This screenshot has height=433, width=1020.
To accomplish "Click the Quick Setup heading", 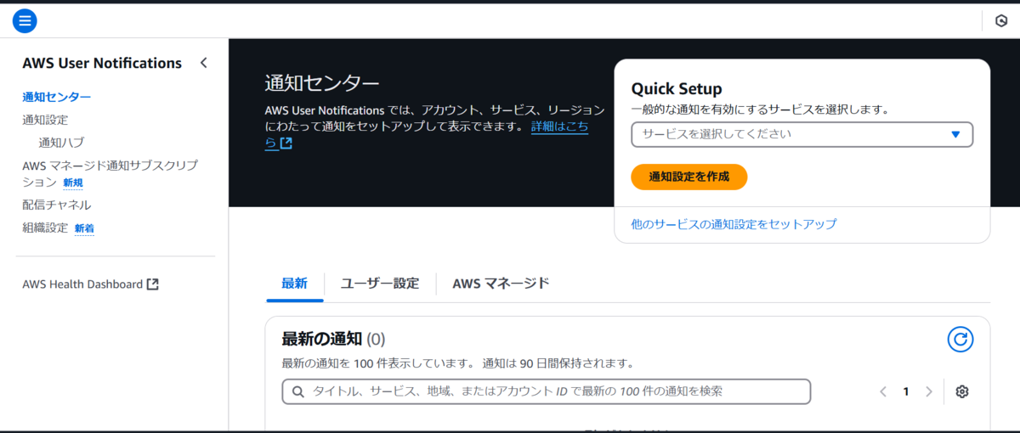I will point(677,89).
